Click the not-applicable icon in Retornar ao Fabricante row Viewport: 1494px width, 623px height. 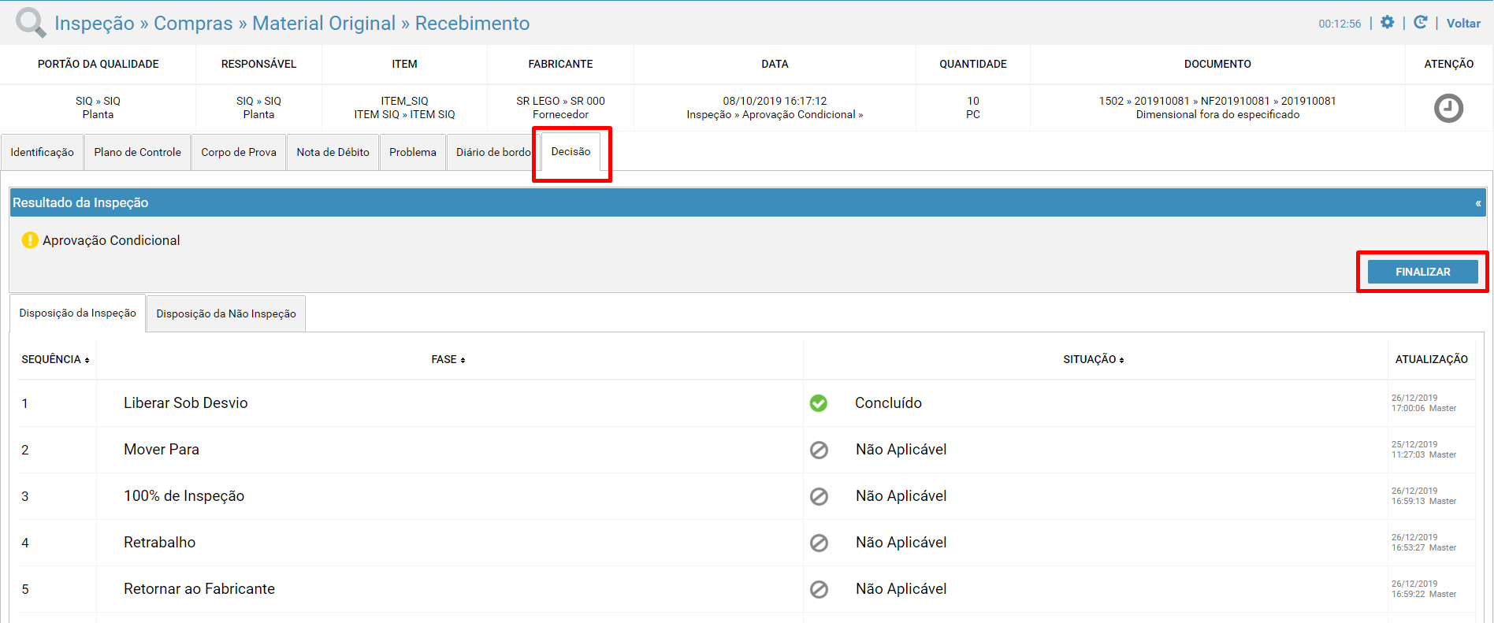click(819, 589)
